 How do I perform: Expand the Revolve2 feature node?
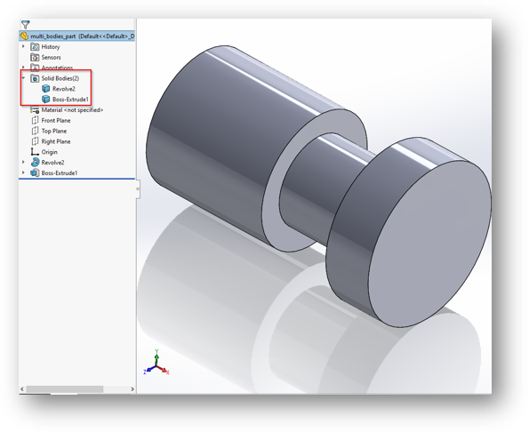coord(23,162)
